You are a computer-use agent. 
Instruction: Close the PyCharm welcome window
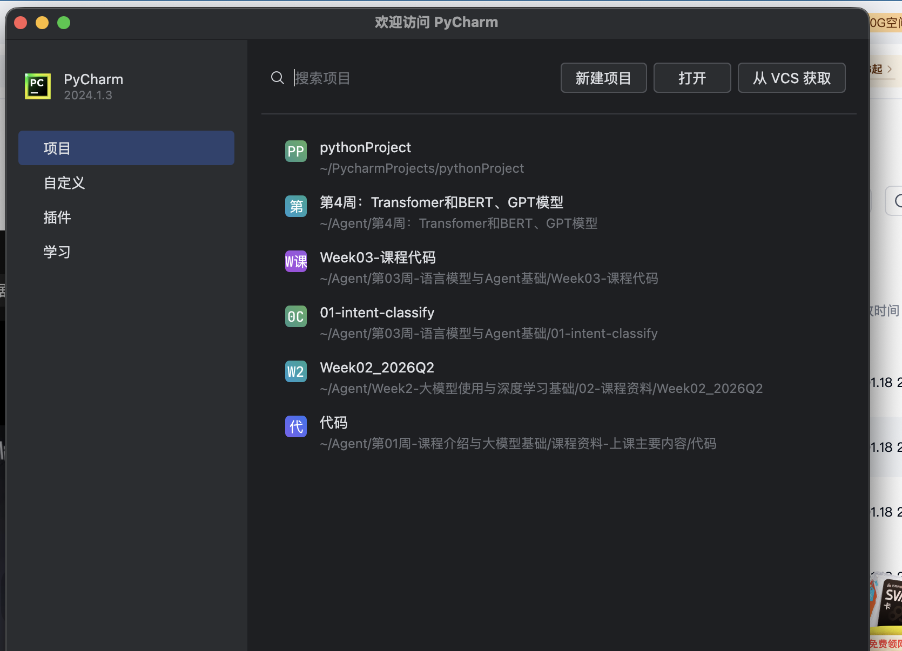point(21,23)
